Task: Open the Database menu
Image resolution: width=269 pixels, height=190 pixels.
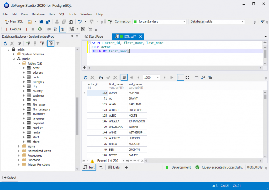Action: coord(38,14)
